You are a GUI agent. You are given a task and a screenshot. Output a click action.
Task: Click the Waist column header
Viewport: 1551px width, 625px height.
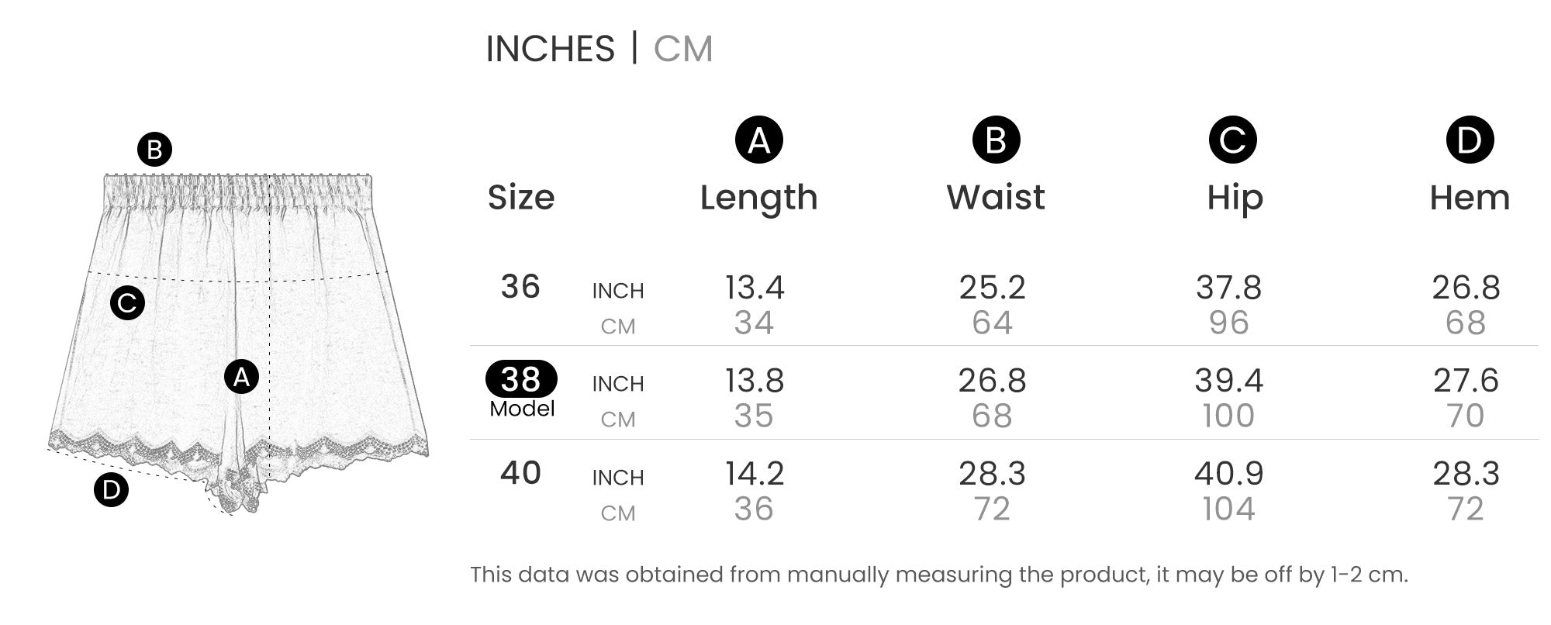996,197
